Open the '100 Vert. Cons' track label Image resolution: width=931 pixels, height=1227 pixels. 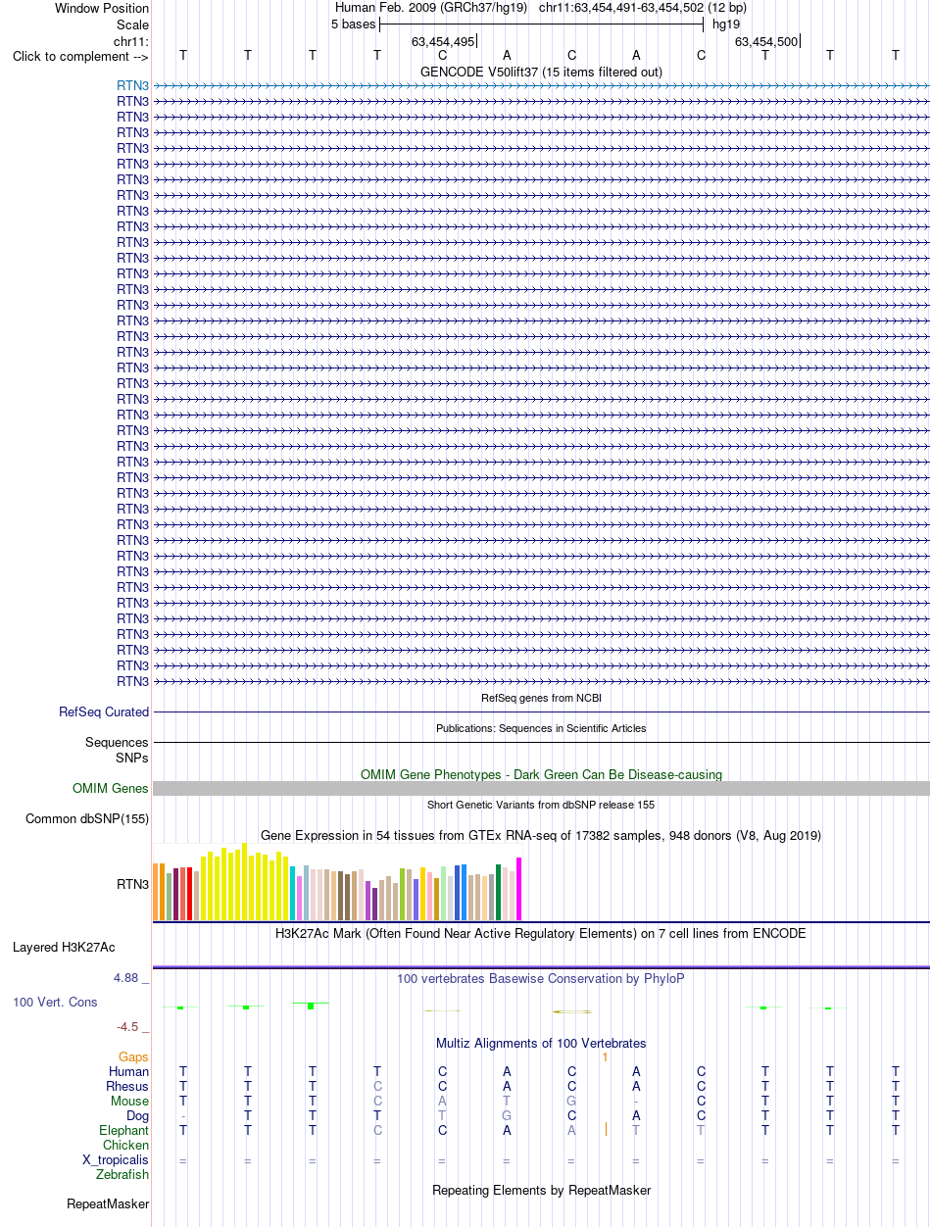[x=55, y=1002]
